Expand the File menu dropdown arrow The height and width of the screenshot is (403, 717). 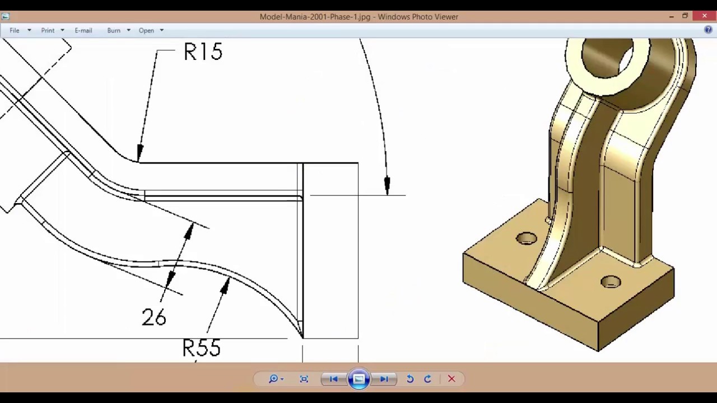(29, 30)
